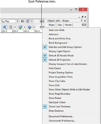Enable Use Layer Colors
This screenshot has height=124, width=101.
tap(71, 102)
